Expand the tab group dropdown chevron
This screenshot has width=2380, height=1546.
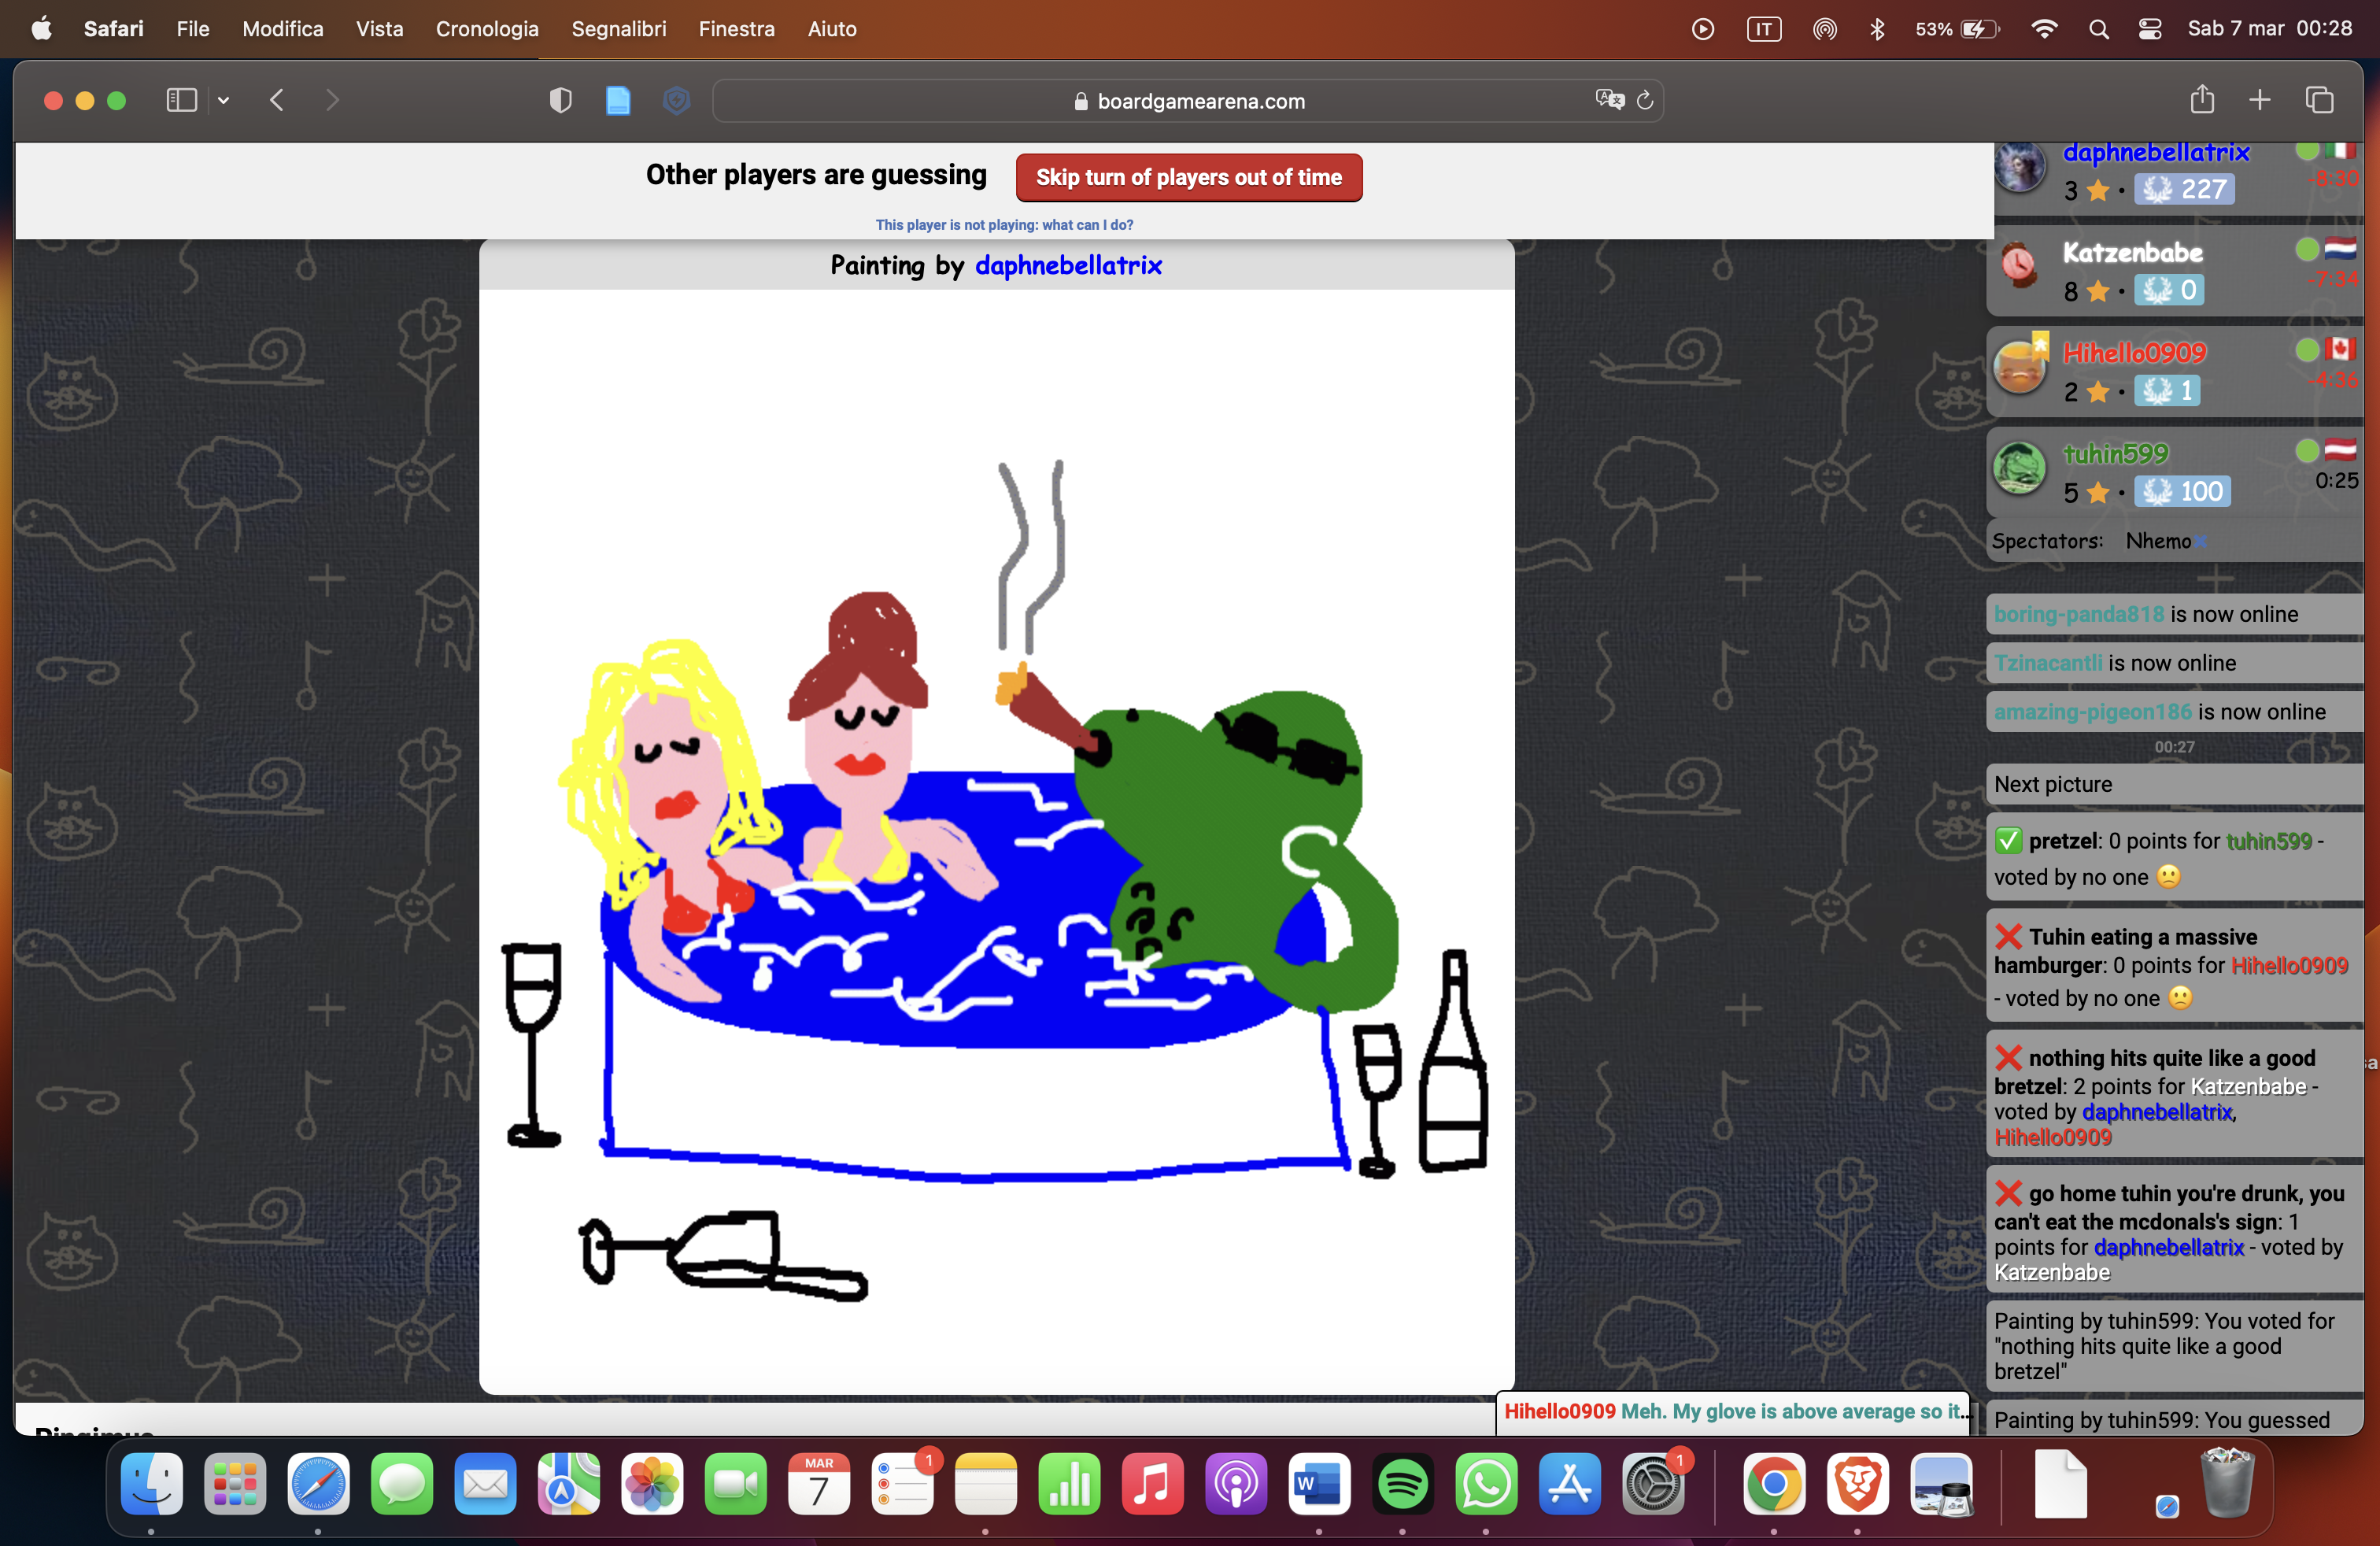point(224,100)
